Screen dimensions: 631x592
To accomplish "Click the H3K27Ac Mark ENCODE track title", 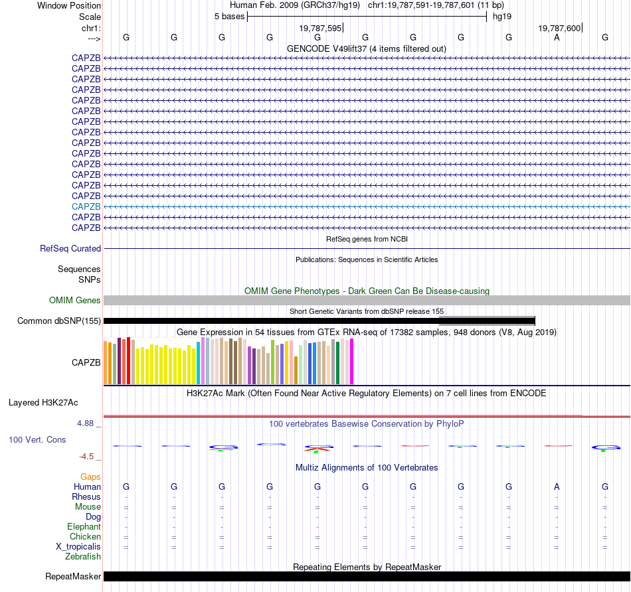I will [x=367, y=394].
